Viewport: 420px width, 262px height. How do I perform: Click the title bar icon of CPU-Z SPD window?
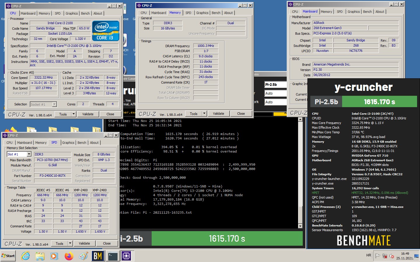[x=5, y=135]
